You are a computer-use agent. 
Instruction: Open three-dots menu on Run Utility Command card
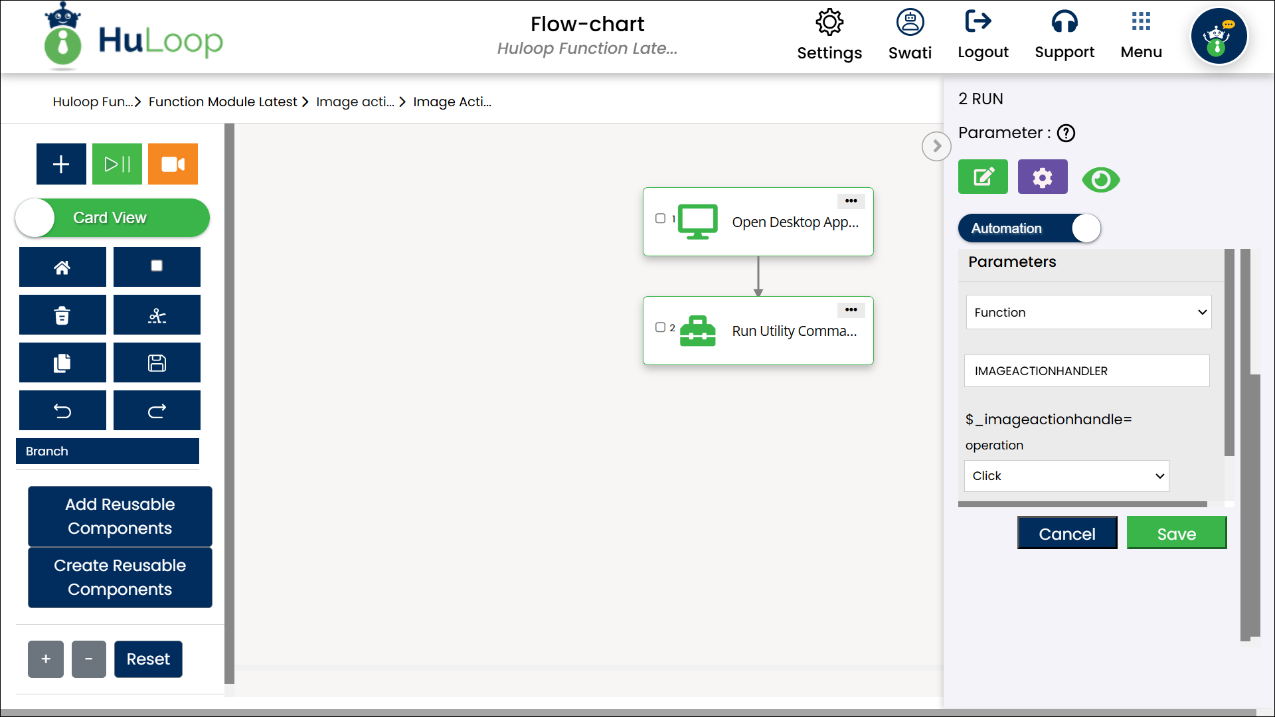coord(851,310)
